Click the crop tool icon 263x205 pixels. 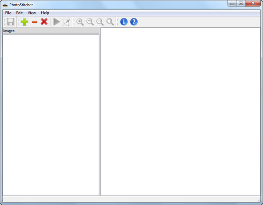pos(66,22)
